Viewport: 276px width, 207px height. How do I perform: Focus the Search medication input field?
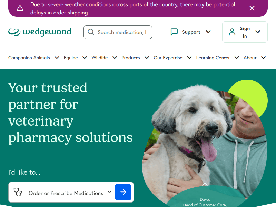[118, 32]
